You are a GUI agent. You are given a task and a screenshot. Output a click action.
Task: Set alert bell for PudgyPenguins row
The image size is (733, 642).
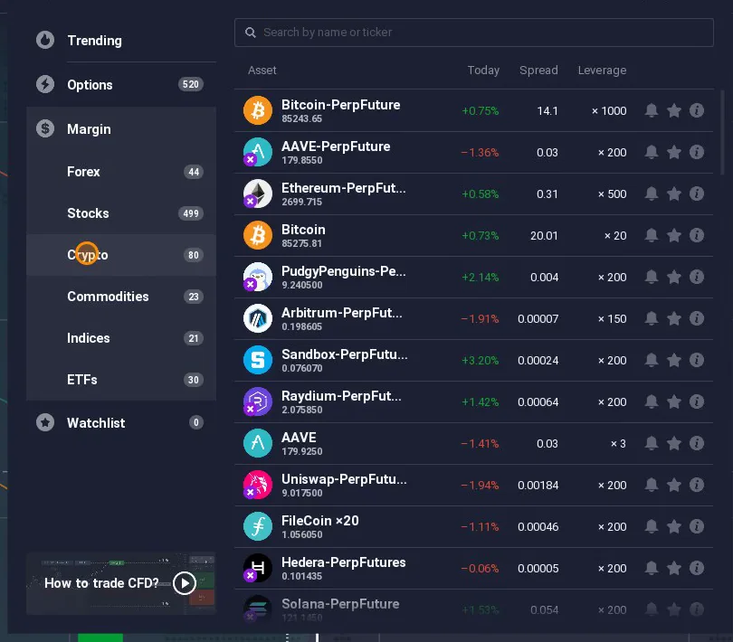652,277
